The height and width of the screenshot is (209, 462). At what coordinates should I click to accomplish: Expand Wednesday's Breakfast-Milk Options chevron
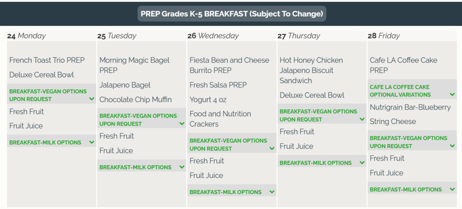[x=272, y=192]
